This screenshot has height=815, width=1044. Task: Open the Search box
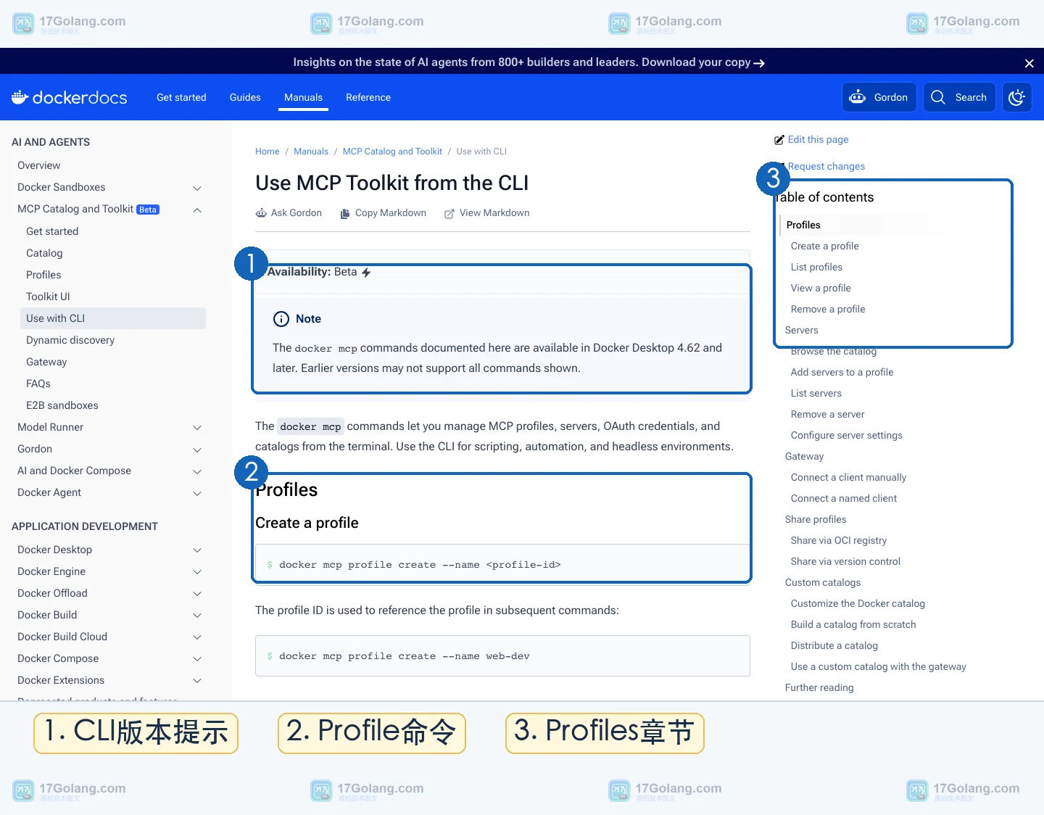pyautogui.click(x=959, y=97)
